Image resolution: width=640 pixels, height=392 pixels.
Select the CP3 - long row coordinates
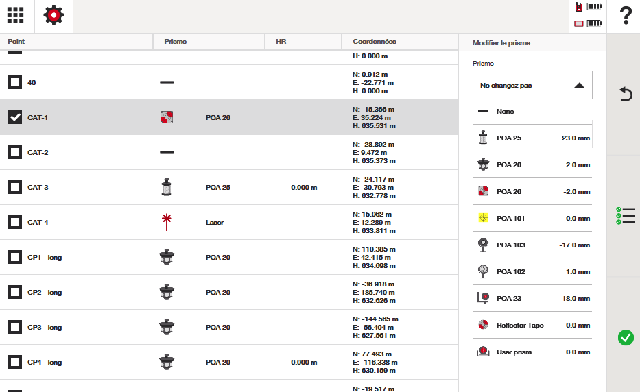tap(375, 327)
